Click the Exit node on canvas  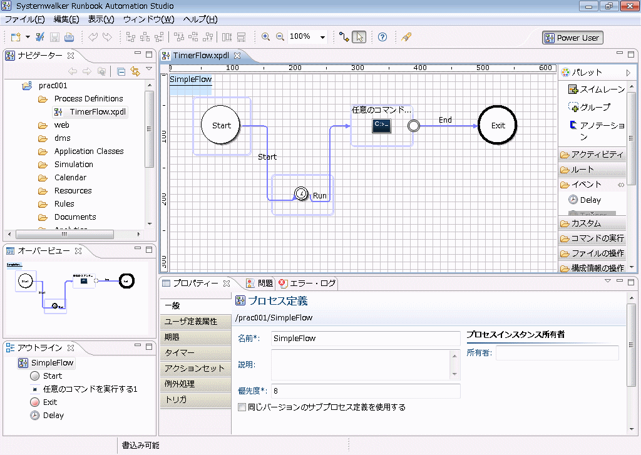498,125
